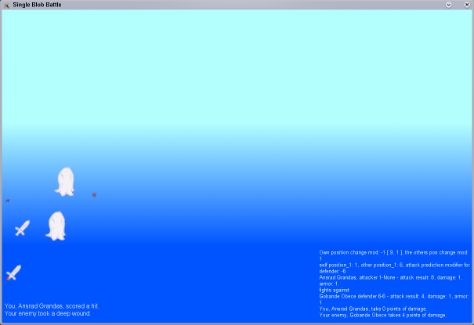
Task: Click the pale cyan sky at top of battlefield
Action: pyautogui.click(x=235, y=47)
